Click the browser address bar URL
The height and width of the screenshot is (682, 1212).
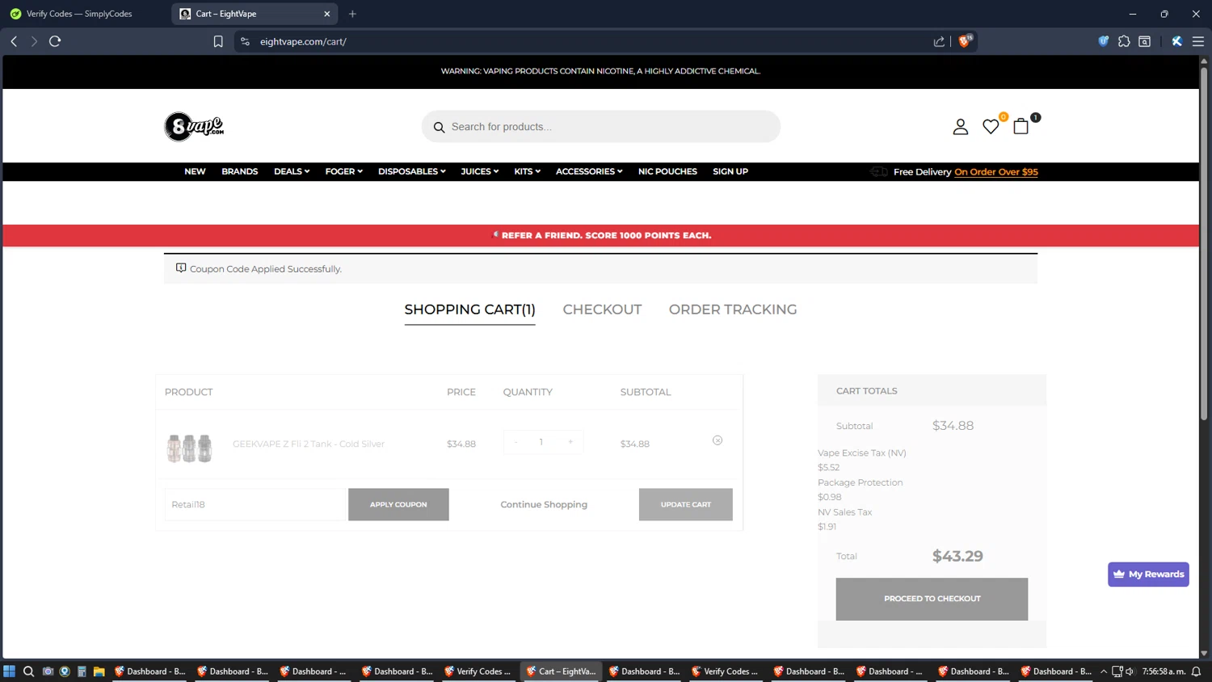pyautogui.click(x=303, y=41)
